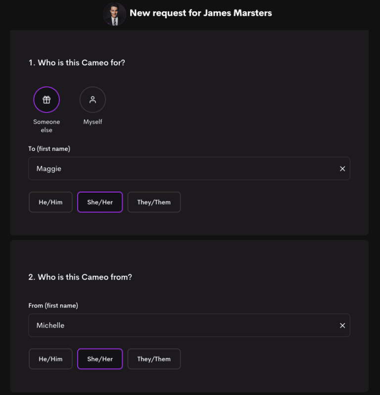Image resolution: width=380 pixels, height=395 pixels.
Task: Click the "From (first name)" field label
Action: (x=53, y=306)
